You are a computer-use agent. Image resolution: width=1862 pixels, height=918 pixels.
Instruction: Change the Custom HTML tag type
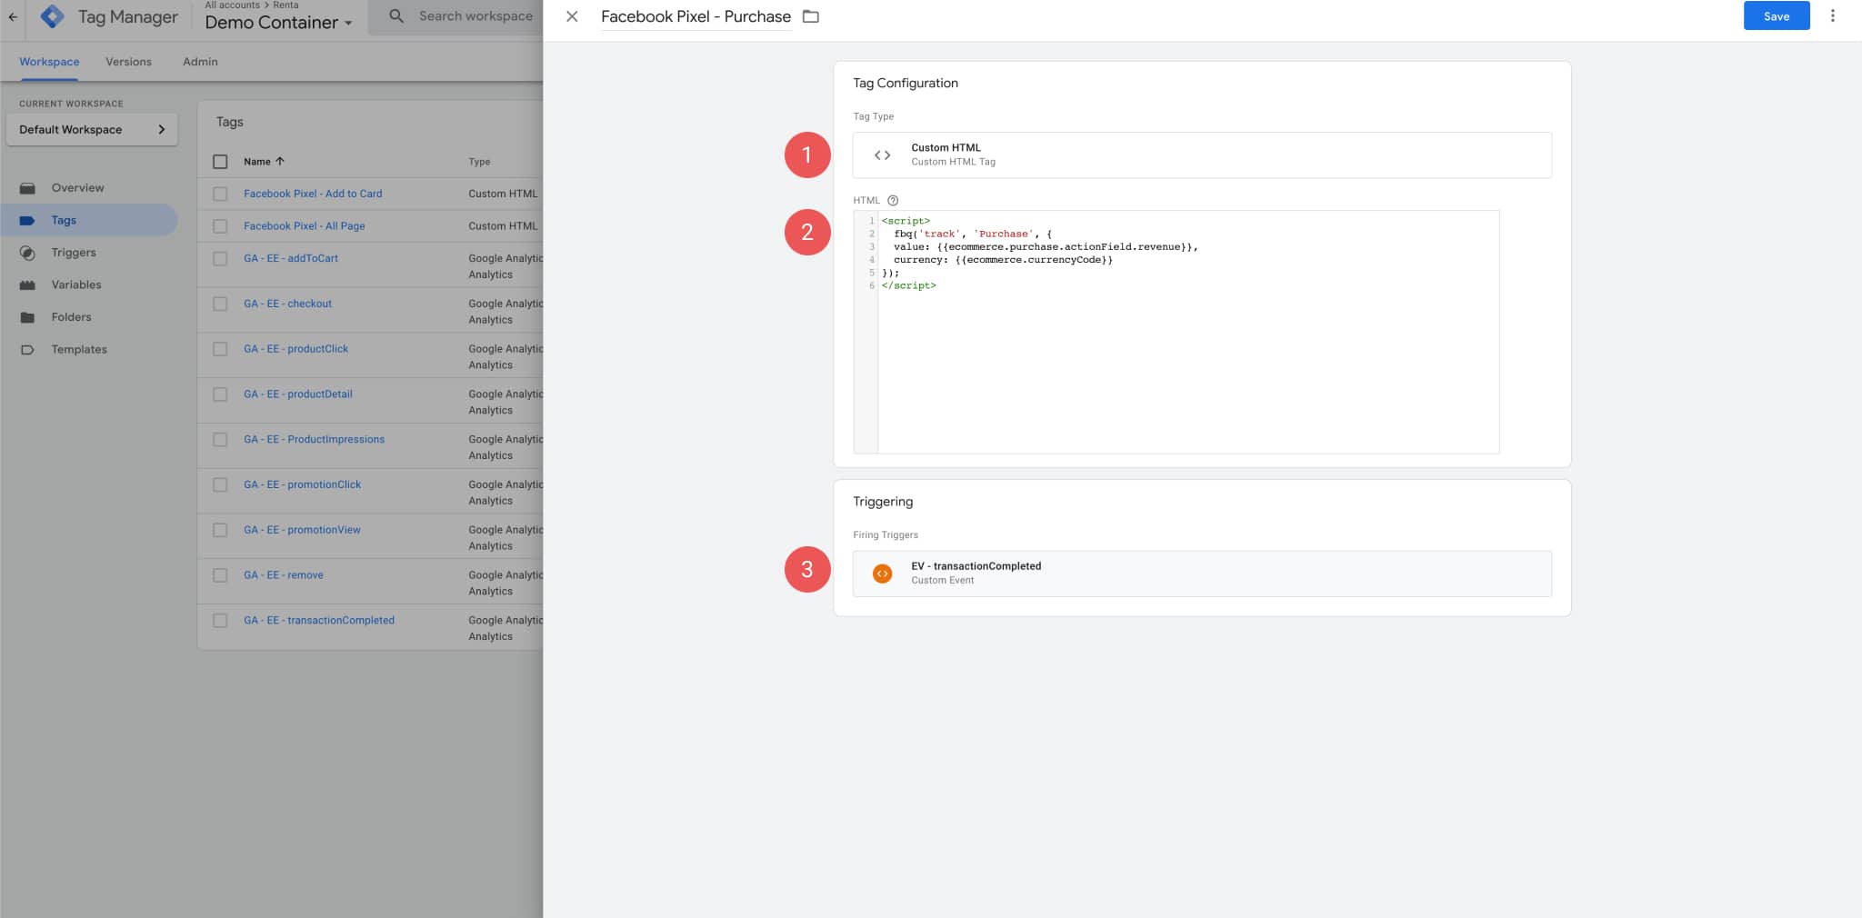(1202, 155)
